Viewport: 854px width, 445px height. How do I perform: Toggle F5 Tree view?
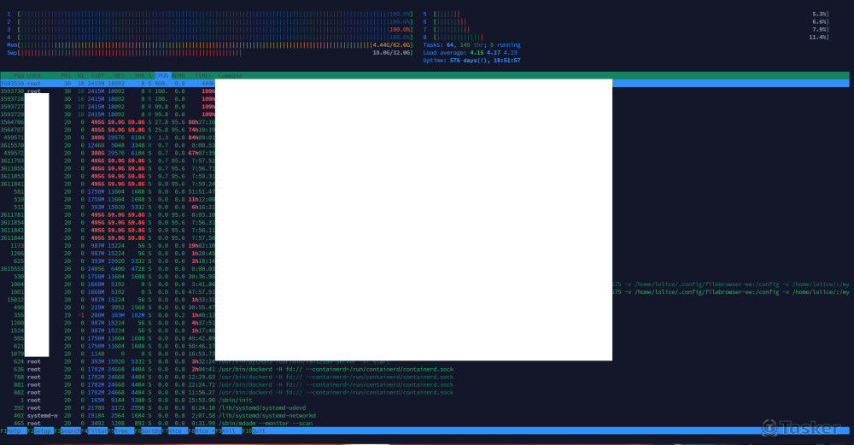[120, 430]
